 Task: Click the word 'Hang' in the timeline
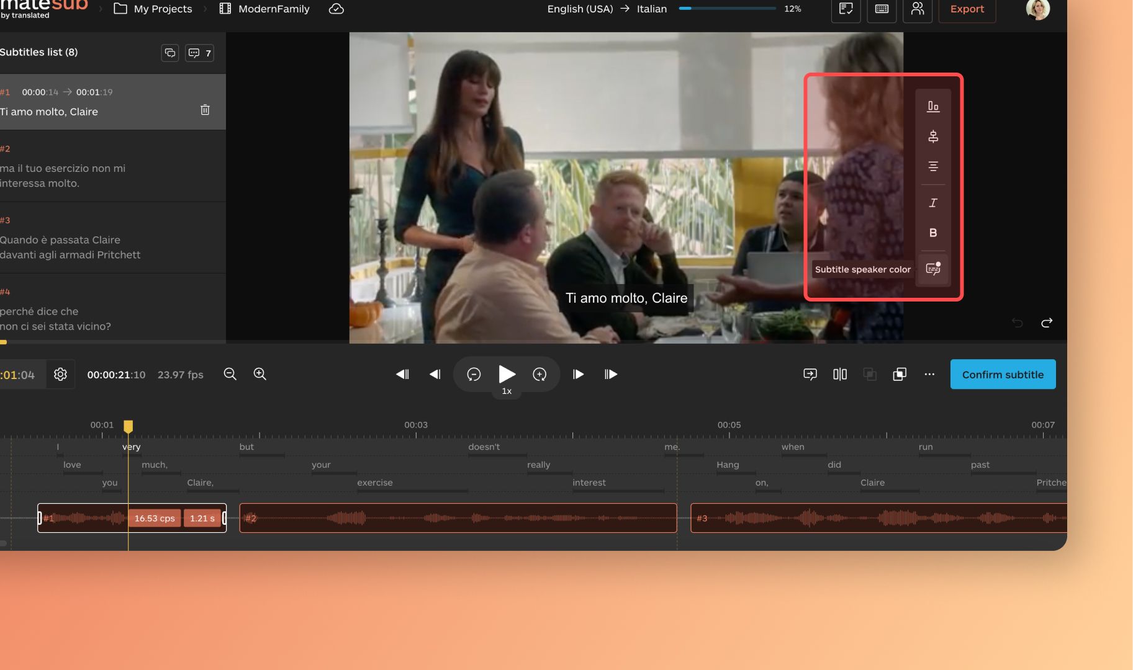point(728,465)
